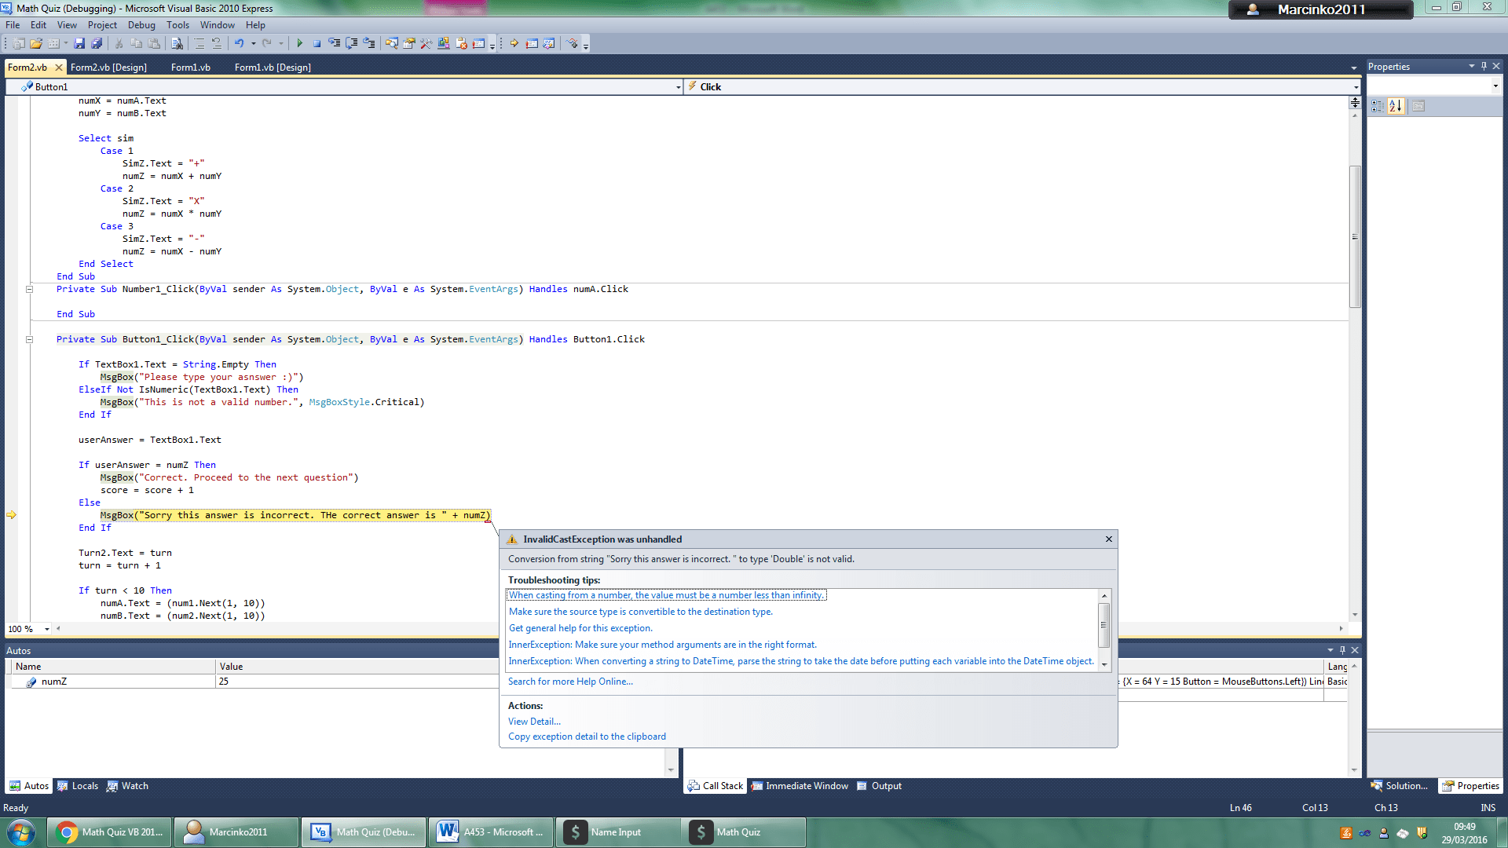Select the Categorized view icon in Properties
1508x848 pixels.
(1377, 106)
